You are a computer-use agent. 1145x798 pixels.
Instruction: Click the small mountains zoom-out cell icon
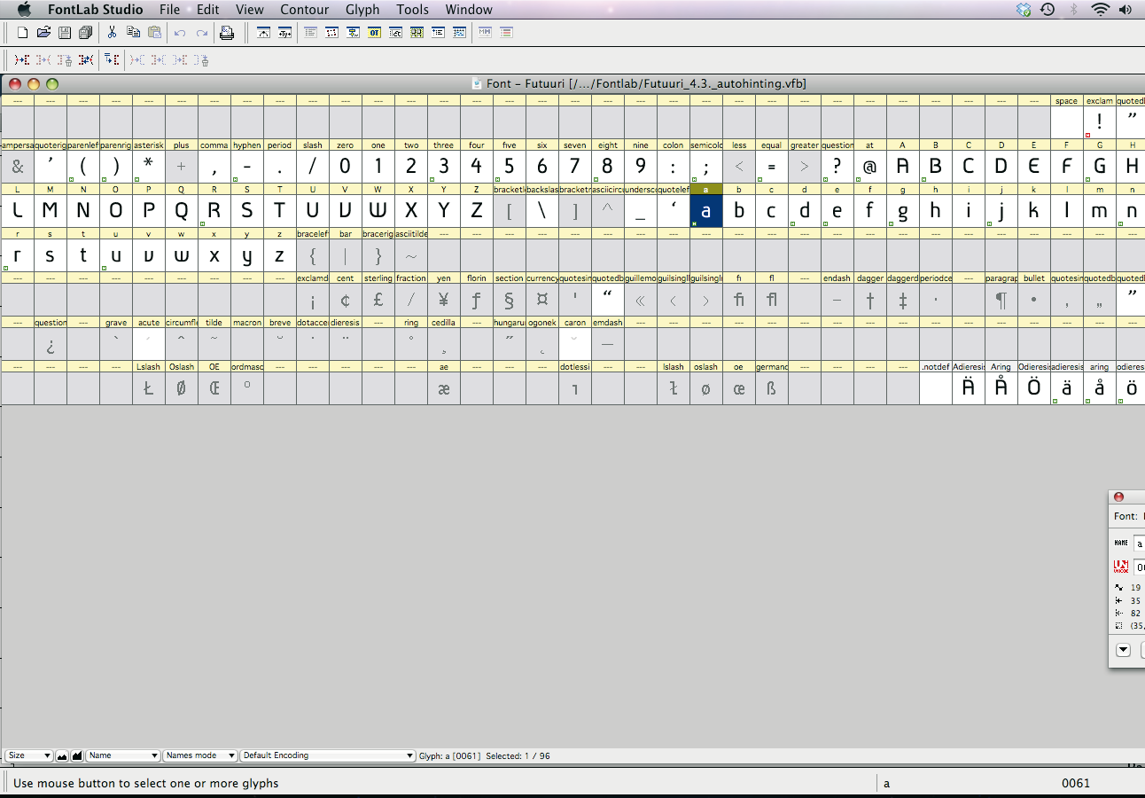[62, 756]
